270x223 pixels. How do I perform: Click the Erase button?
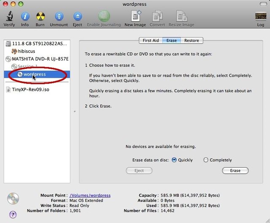click(235, 171)
